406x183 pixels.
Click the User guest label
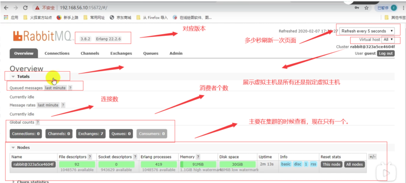pyautogui.click(x=365, y=53)
